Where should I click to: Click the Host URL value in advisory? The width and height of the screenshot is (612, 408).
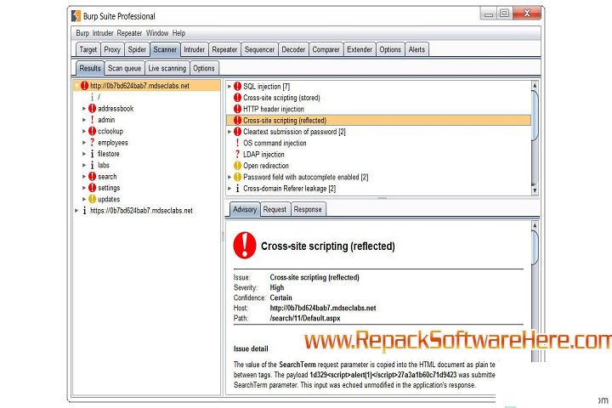pyautogui.click(x=323, y=308)
